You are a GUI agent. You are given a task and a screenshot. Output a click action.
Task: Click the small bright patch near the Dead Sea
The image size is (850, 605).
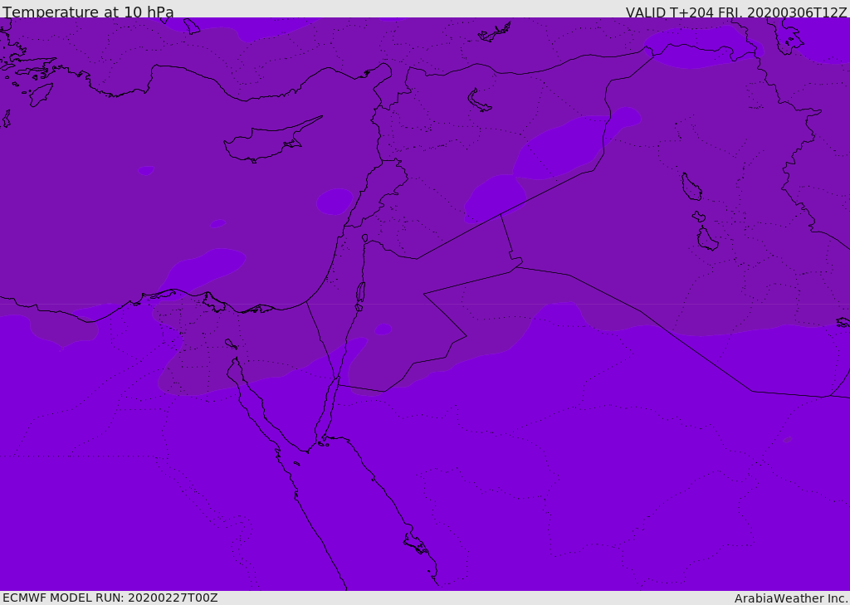[x=382, y=329]
